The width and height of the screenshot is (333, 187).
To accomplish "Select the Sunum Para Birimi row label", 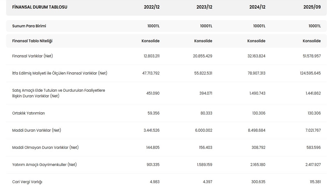I will pos(29,26).
